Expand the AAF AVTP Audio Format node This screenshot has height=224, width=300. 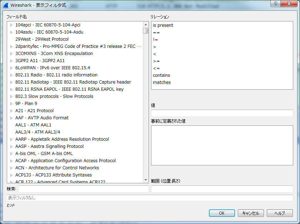click(x=11, y=118)
